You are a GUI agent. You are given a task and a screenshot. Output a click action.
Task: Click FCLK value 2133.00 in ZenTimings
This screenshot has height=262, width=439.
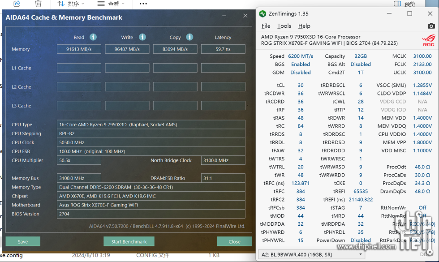tap(422, 64)
